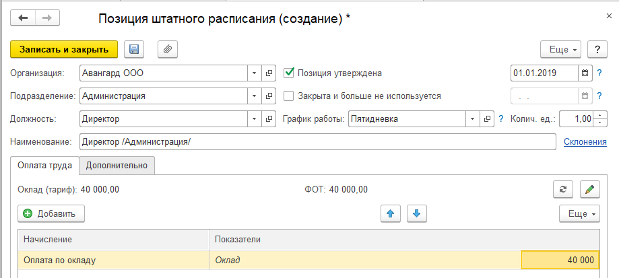Enable Закрыта и больше не используется

(x=290, y=96)
